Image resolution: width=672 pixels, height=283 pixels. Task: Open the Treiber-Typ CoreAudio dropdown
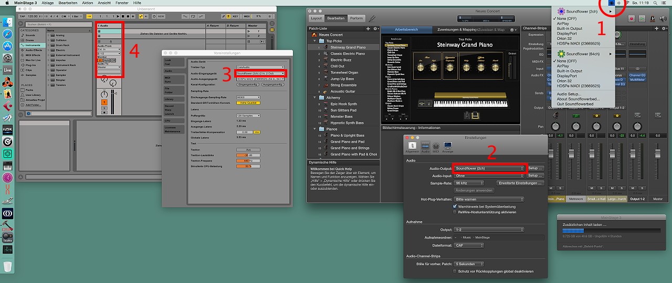260,68
